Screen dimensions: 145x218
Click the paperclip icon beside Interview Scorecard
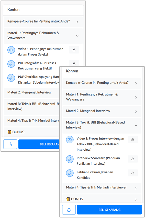[x=70, y=159]
